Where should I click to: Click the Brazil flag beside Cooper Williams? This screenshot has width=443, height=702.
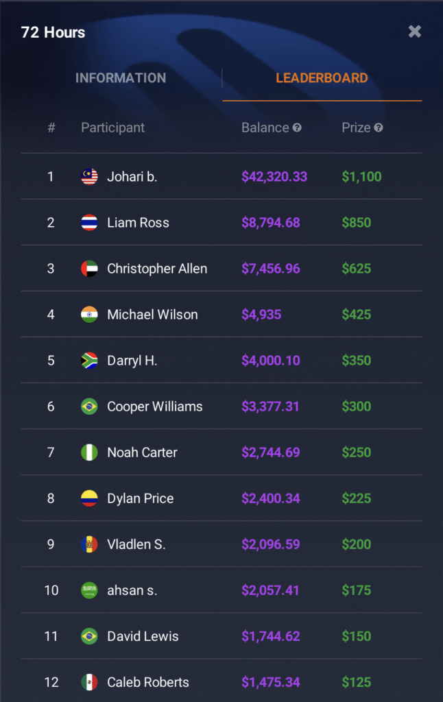click(x=89, y=407)
